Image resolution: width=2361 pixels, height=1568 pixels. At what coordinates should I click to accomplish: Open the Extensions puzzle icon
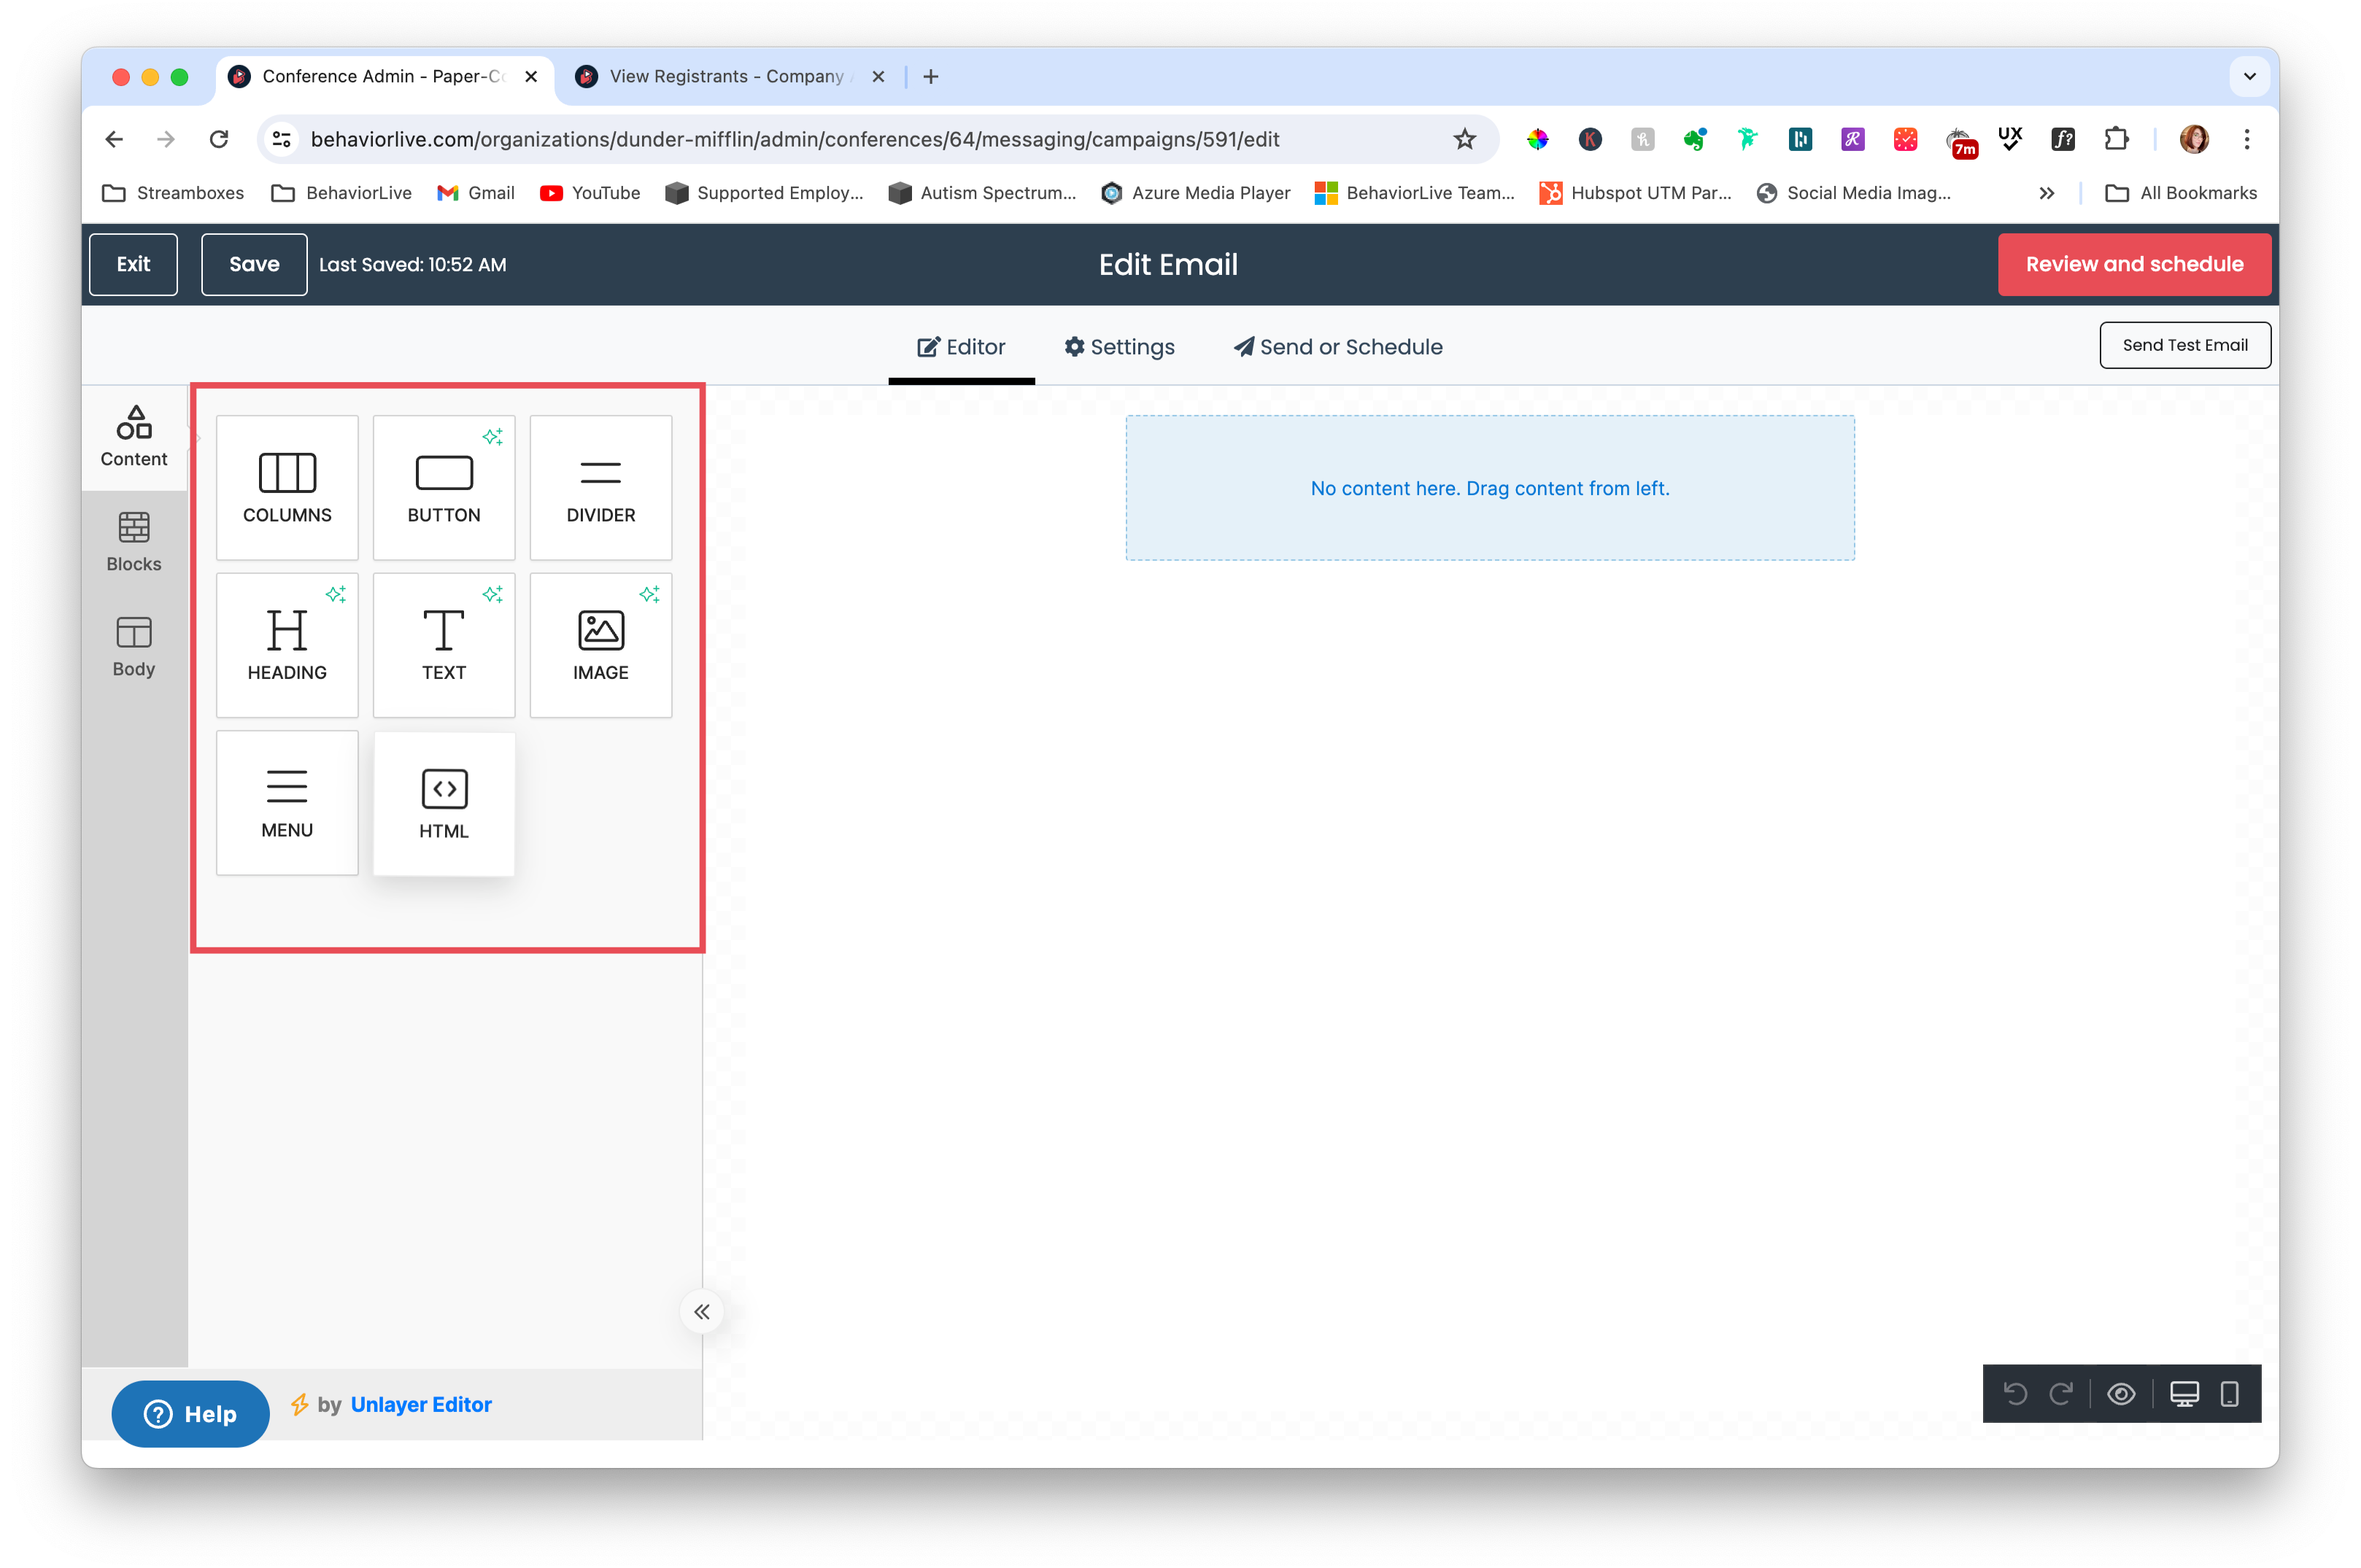pyautogui.click(x=2116, y=139)
